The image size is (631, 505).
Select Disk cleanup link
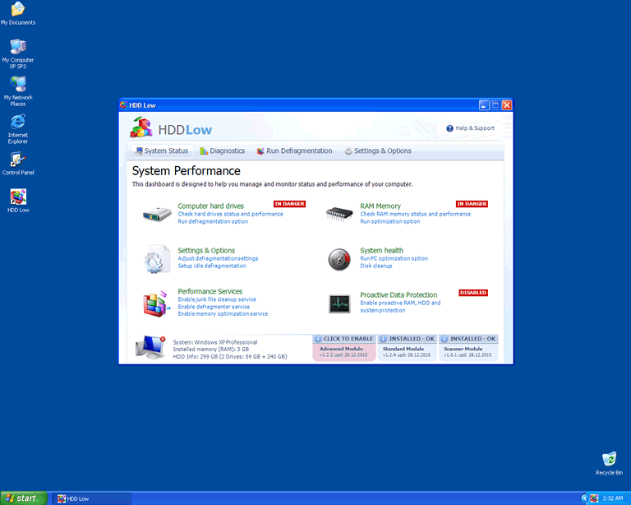(376, 266)
